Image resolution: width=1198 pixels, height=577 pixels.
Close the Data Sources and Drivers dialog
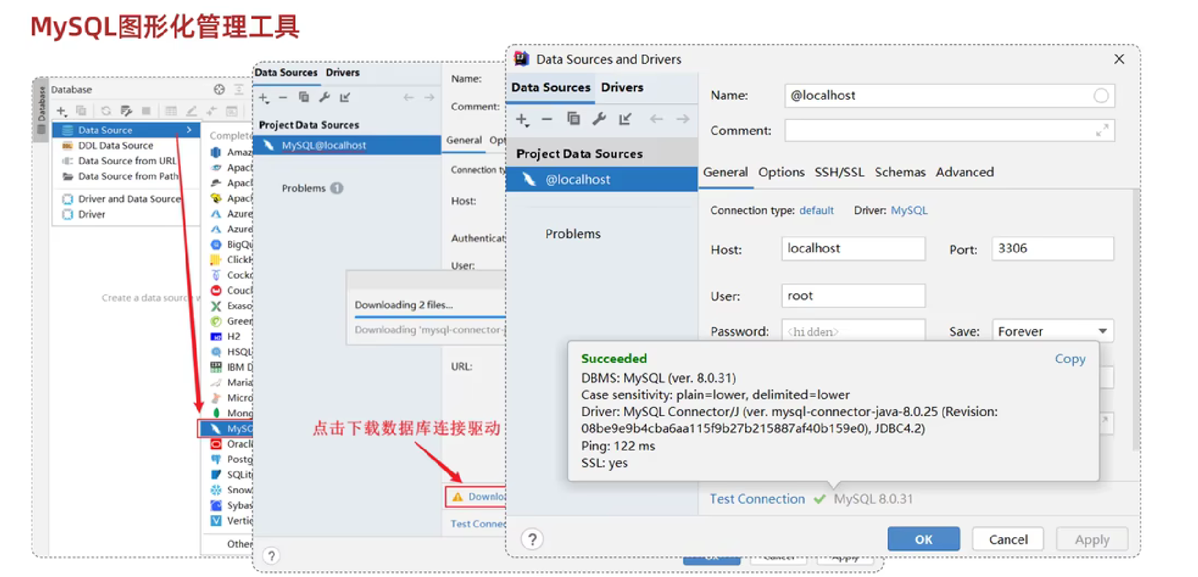point(1119,59)
